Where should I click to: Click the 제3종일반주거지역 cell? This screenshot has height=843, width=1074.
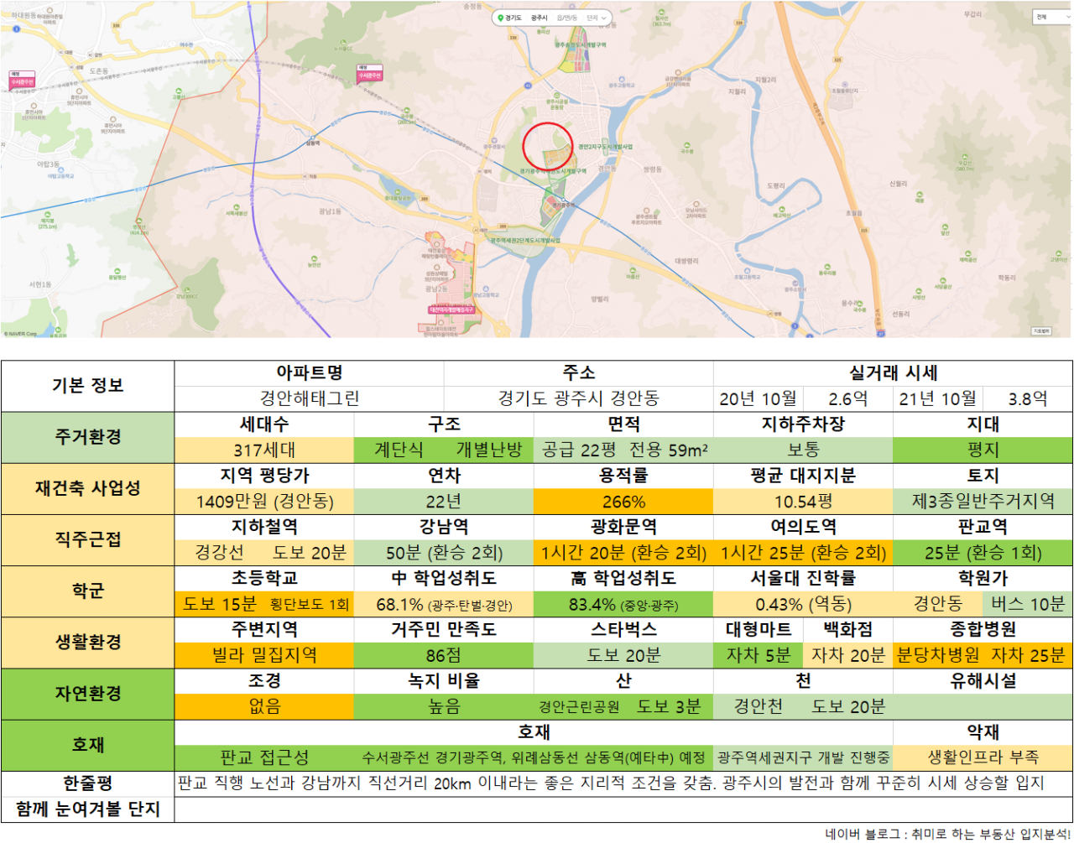click(983, 502)
